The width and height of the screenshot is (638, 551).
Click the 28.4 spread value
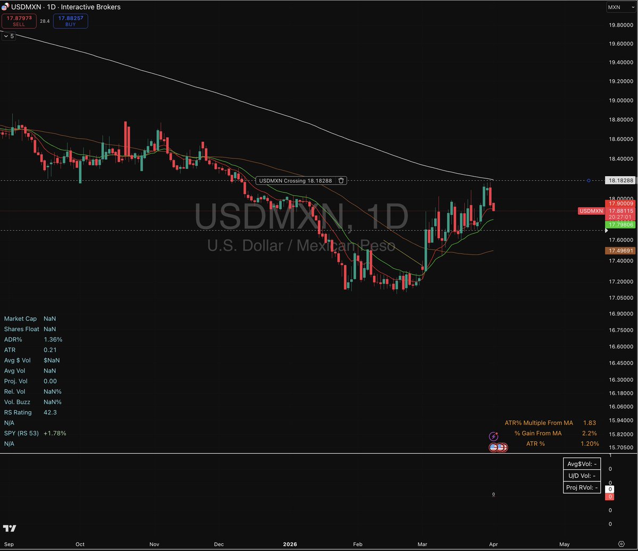45,21
